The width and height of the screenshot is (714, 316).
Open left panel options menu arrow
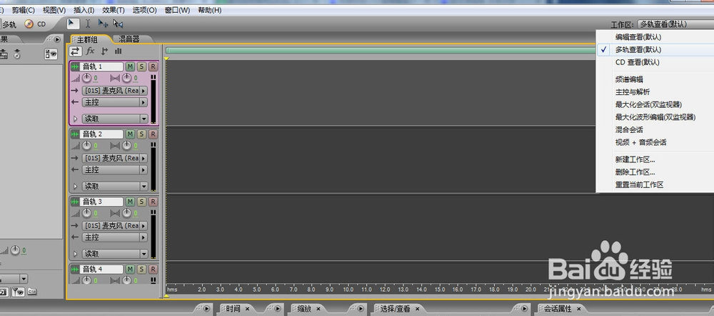57,39
